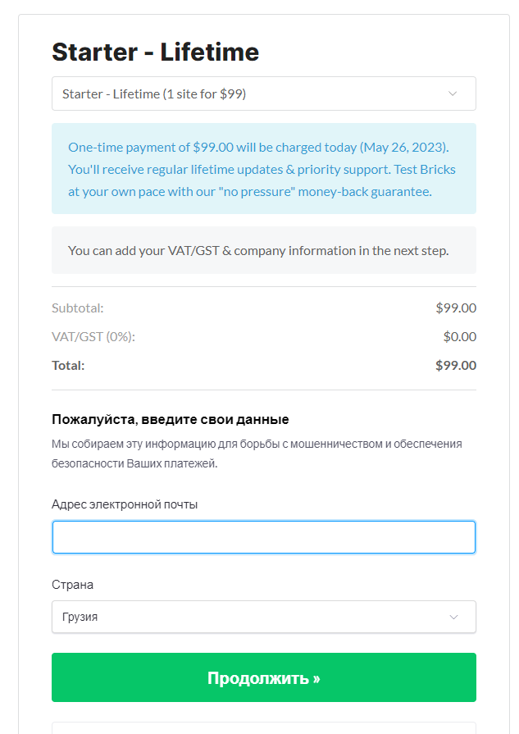Click the One-time payment of $99.00 notice line
The height and width of the screenshot is (734, 519).
(258, 148)
